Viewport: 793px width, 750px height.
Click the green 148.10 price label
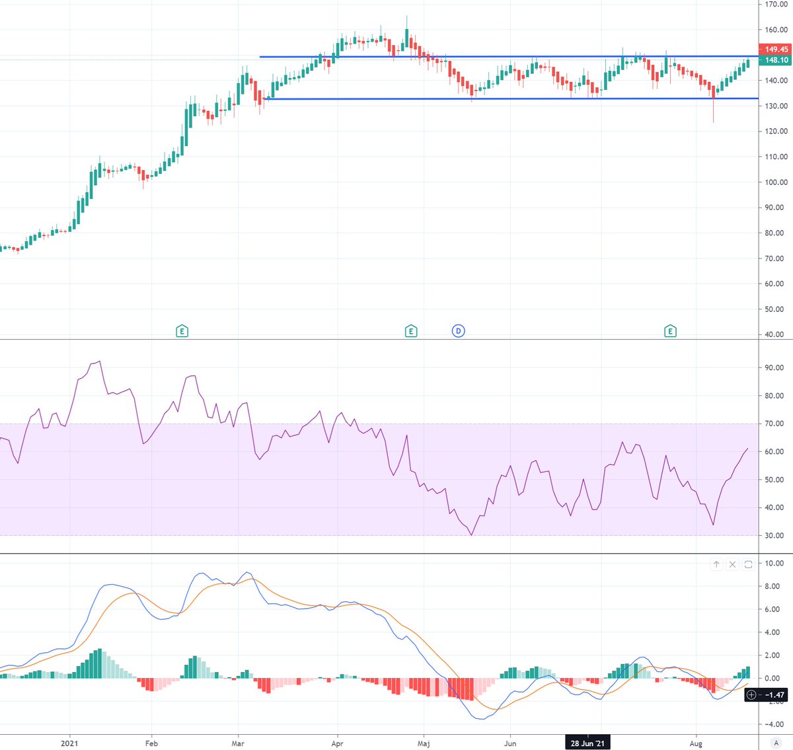pyautogui.click(x=776, y=60)
